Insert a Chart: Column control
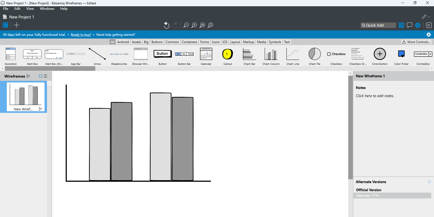This screenshot has width=434, height=217. 271,56
